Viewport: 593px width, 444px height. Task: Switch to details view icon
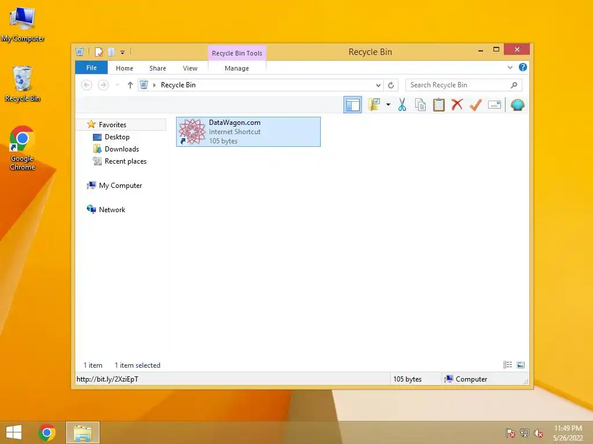507,365
